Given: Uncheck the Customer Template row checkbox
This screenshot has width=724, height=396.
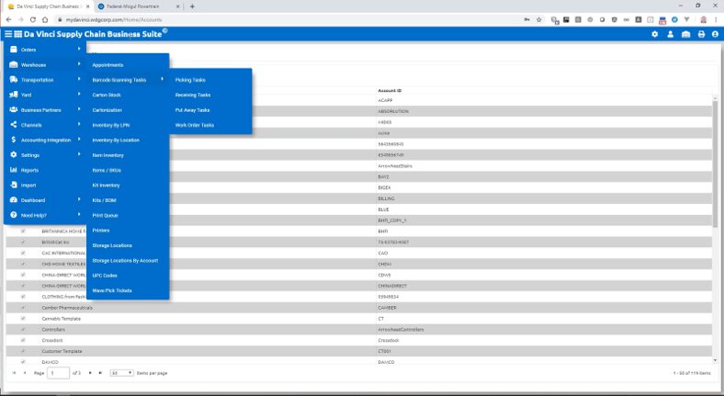Looking at the screenshot, I should (23, 351).
